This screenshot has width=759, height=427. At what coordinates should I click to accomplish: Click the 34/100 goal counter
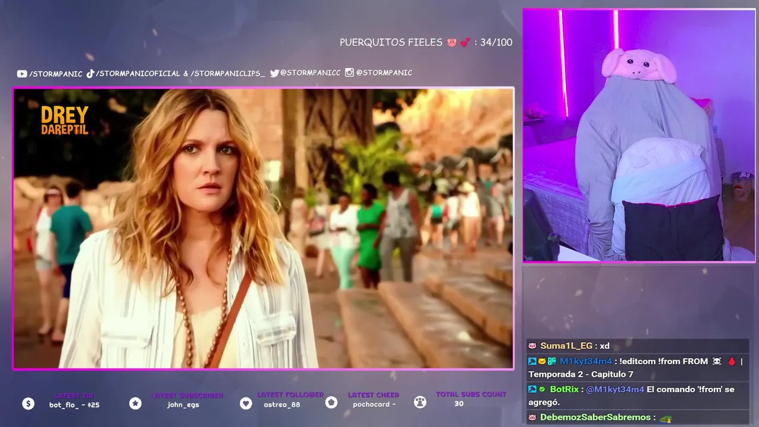pos(496,43)
